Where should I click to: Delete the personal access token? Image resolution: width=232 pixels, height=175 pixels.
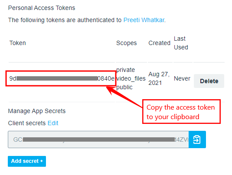(209, 81)
